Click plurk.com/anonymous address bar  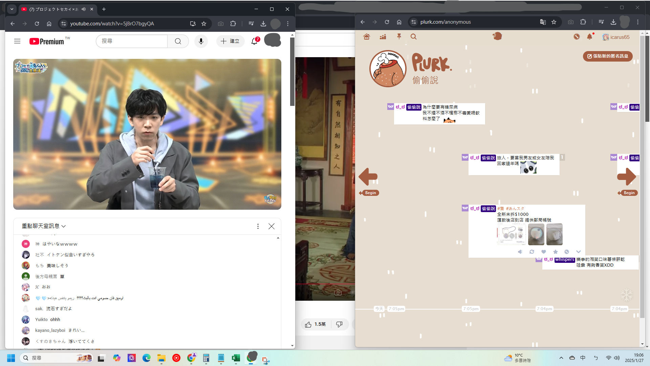click(x=446, y=22)
